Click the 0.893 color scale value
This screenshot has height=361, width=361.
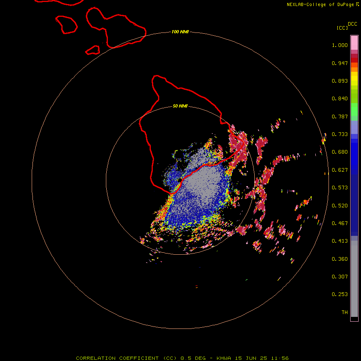coord(340,81)
